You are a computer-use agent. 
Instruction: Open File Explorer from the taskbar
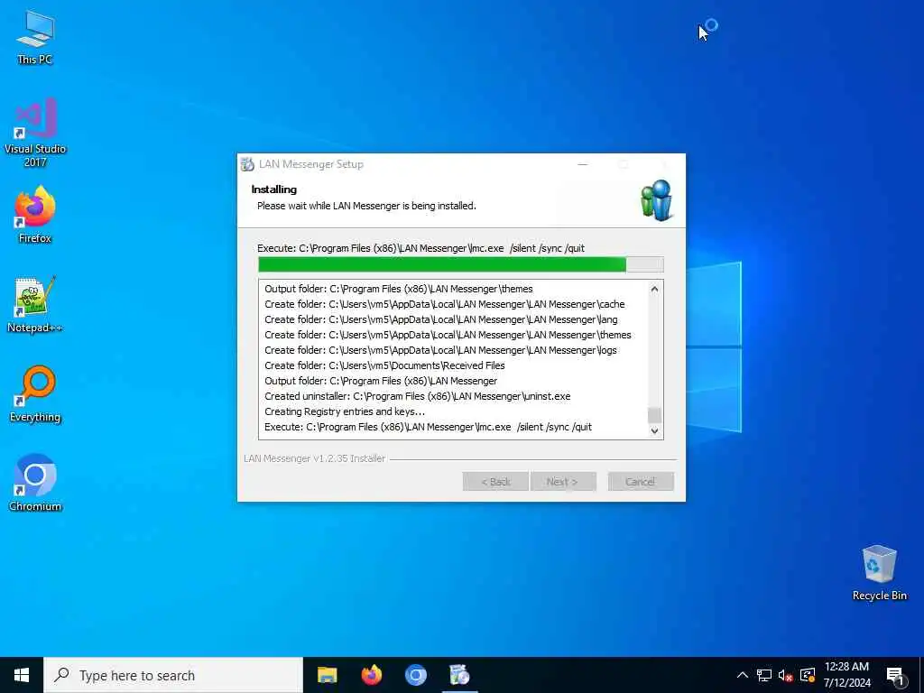point(327,675)
